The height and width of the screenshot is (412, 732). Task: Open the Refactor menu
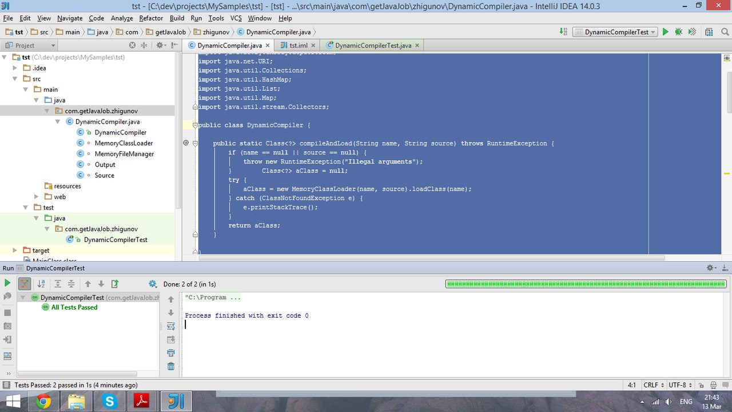click(x=151, y=18)
